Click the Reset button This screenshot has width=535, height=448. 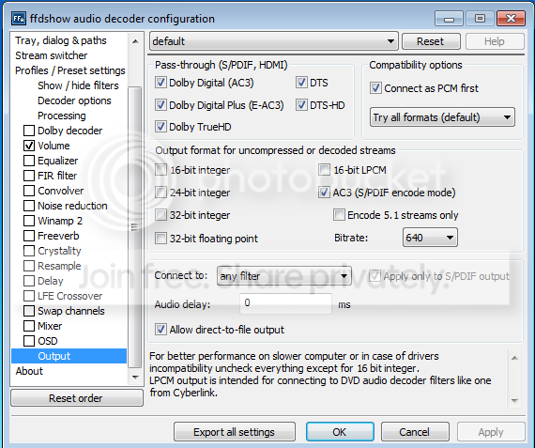pyautogui.click(x=431, y=41)
